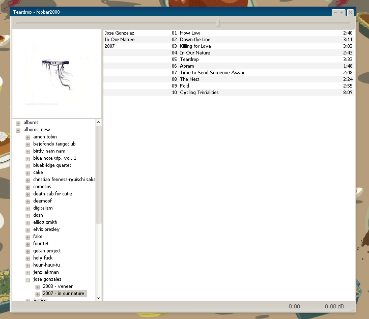Click the tree scrollbar down arrow
The height and width of the screenshot is (319, 369).
[x=98, y=298]
